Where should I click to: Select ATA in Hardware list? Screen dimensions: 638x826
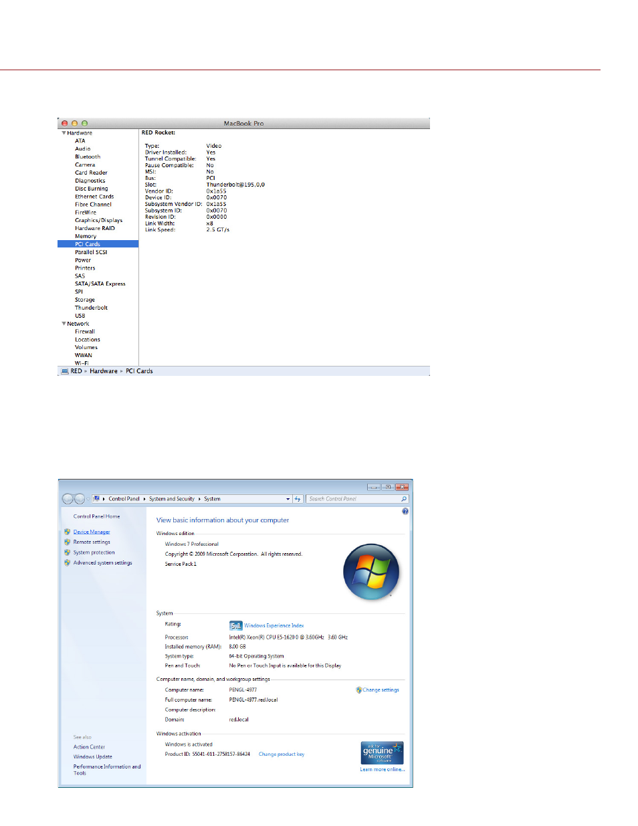(x=80, y=141)
